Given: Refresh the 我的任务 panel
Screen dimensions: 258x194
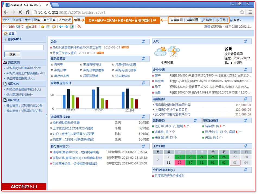Looking at the screenshot, I should coord(195,120).
